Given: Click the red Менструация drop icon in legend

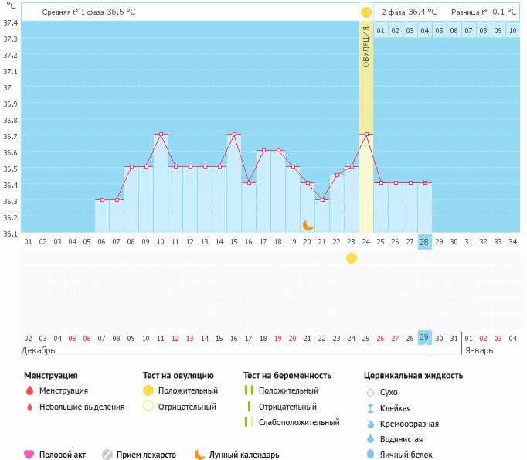Looking at the screenshot, I should 29,390.
